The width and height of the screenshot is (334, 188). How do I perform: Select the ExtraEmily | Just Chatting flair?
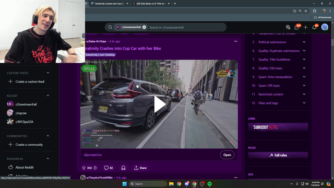tap(100, 55)
